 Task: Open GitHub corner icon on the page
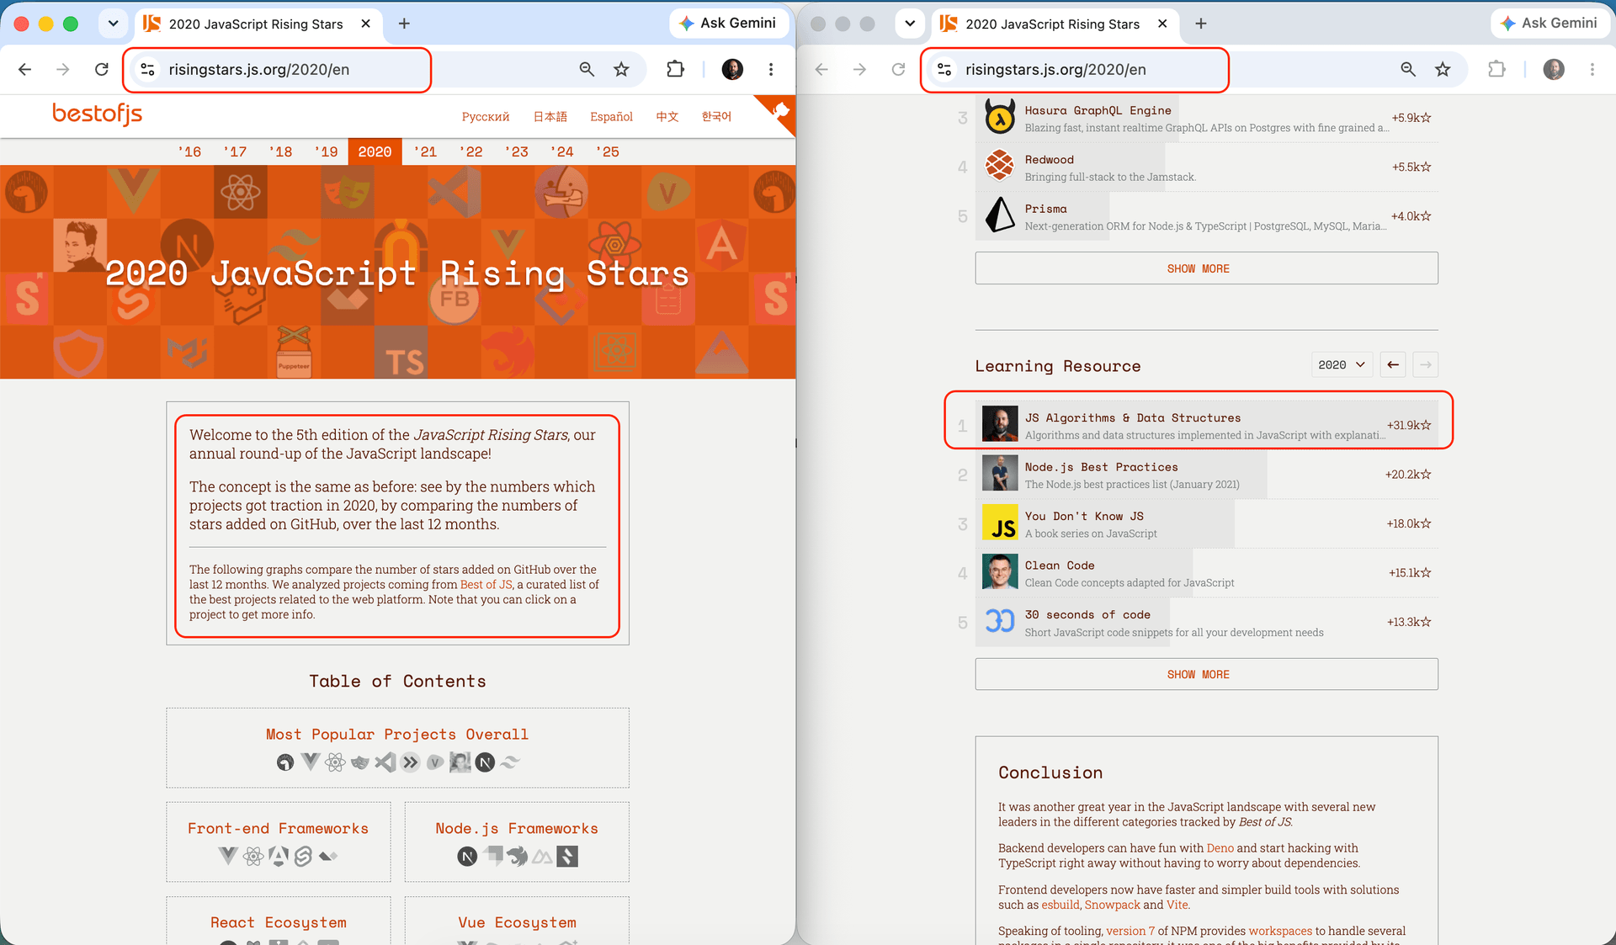pos(778,112)
